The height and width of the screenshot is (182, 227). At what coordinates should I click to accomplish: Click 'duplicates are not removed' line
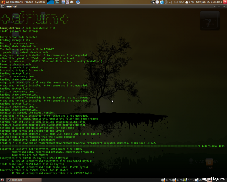coord(30,155)
